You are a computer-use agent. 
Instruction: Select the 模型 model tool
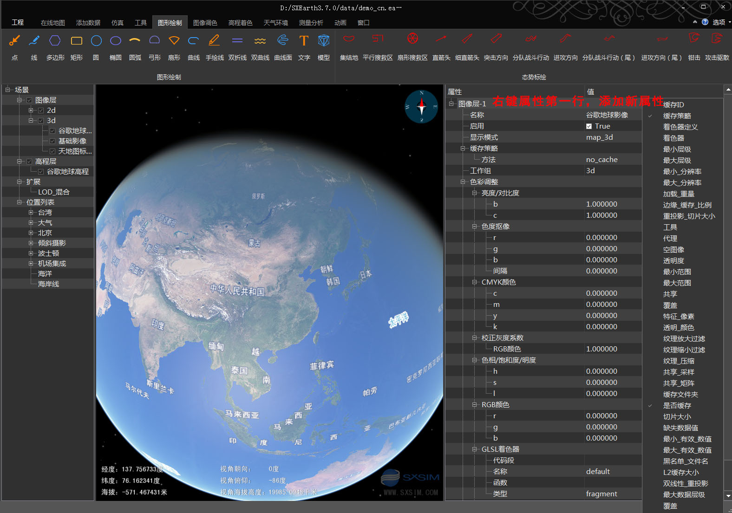tap(324, 47)
